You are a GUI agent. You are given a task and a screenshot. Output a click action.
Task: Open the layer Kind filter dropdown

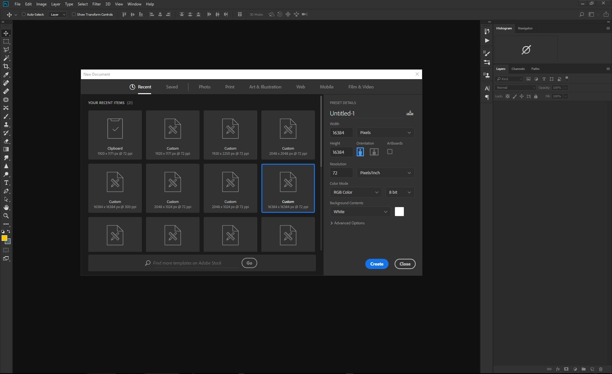coord(509,79)
